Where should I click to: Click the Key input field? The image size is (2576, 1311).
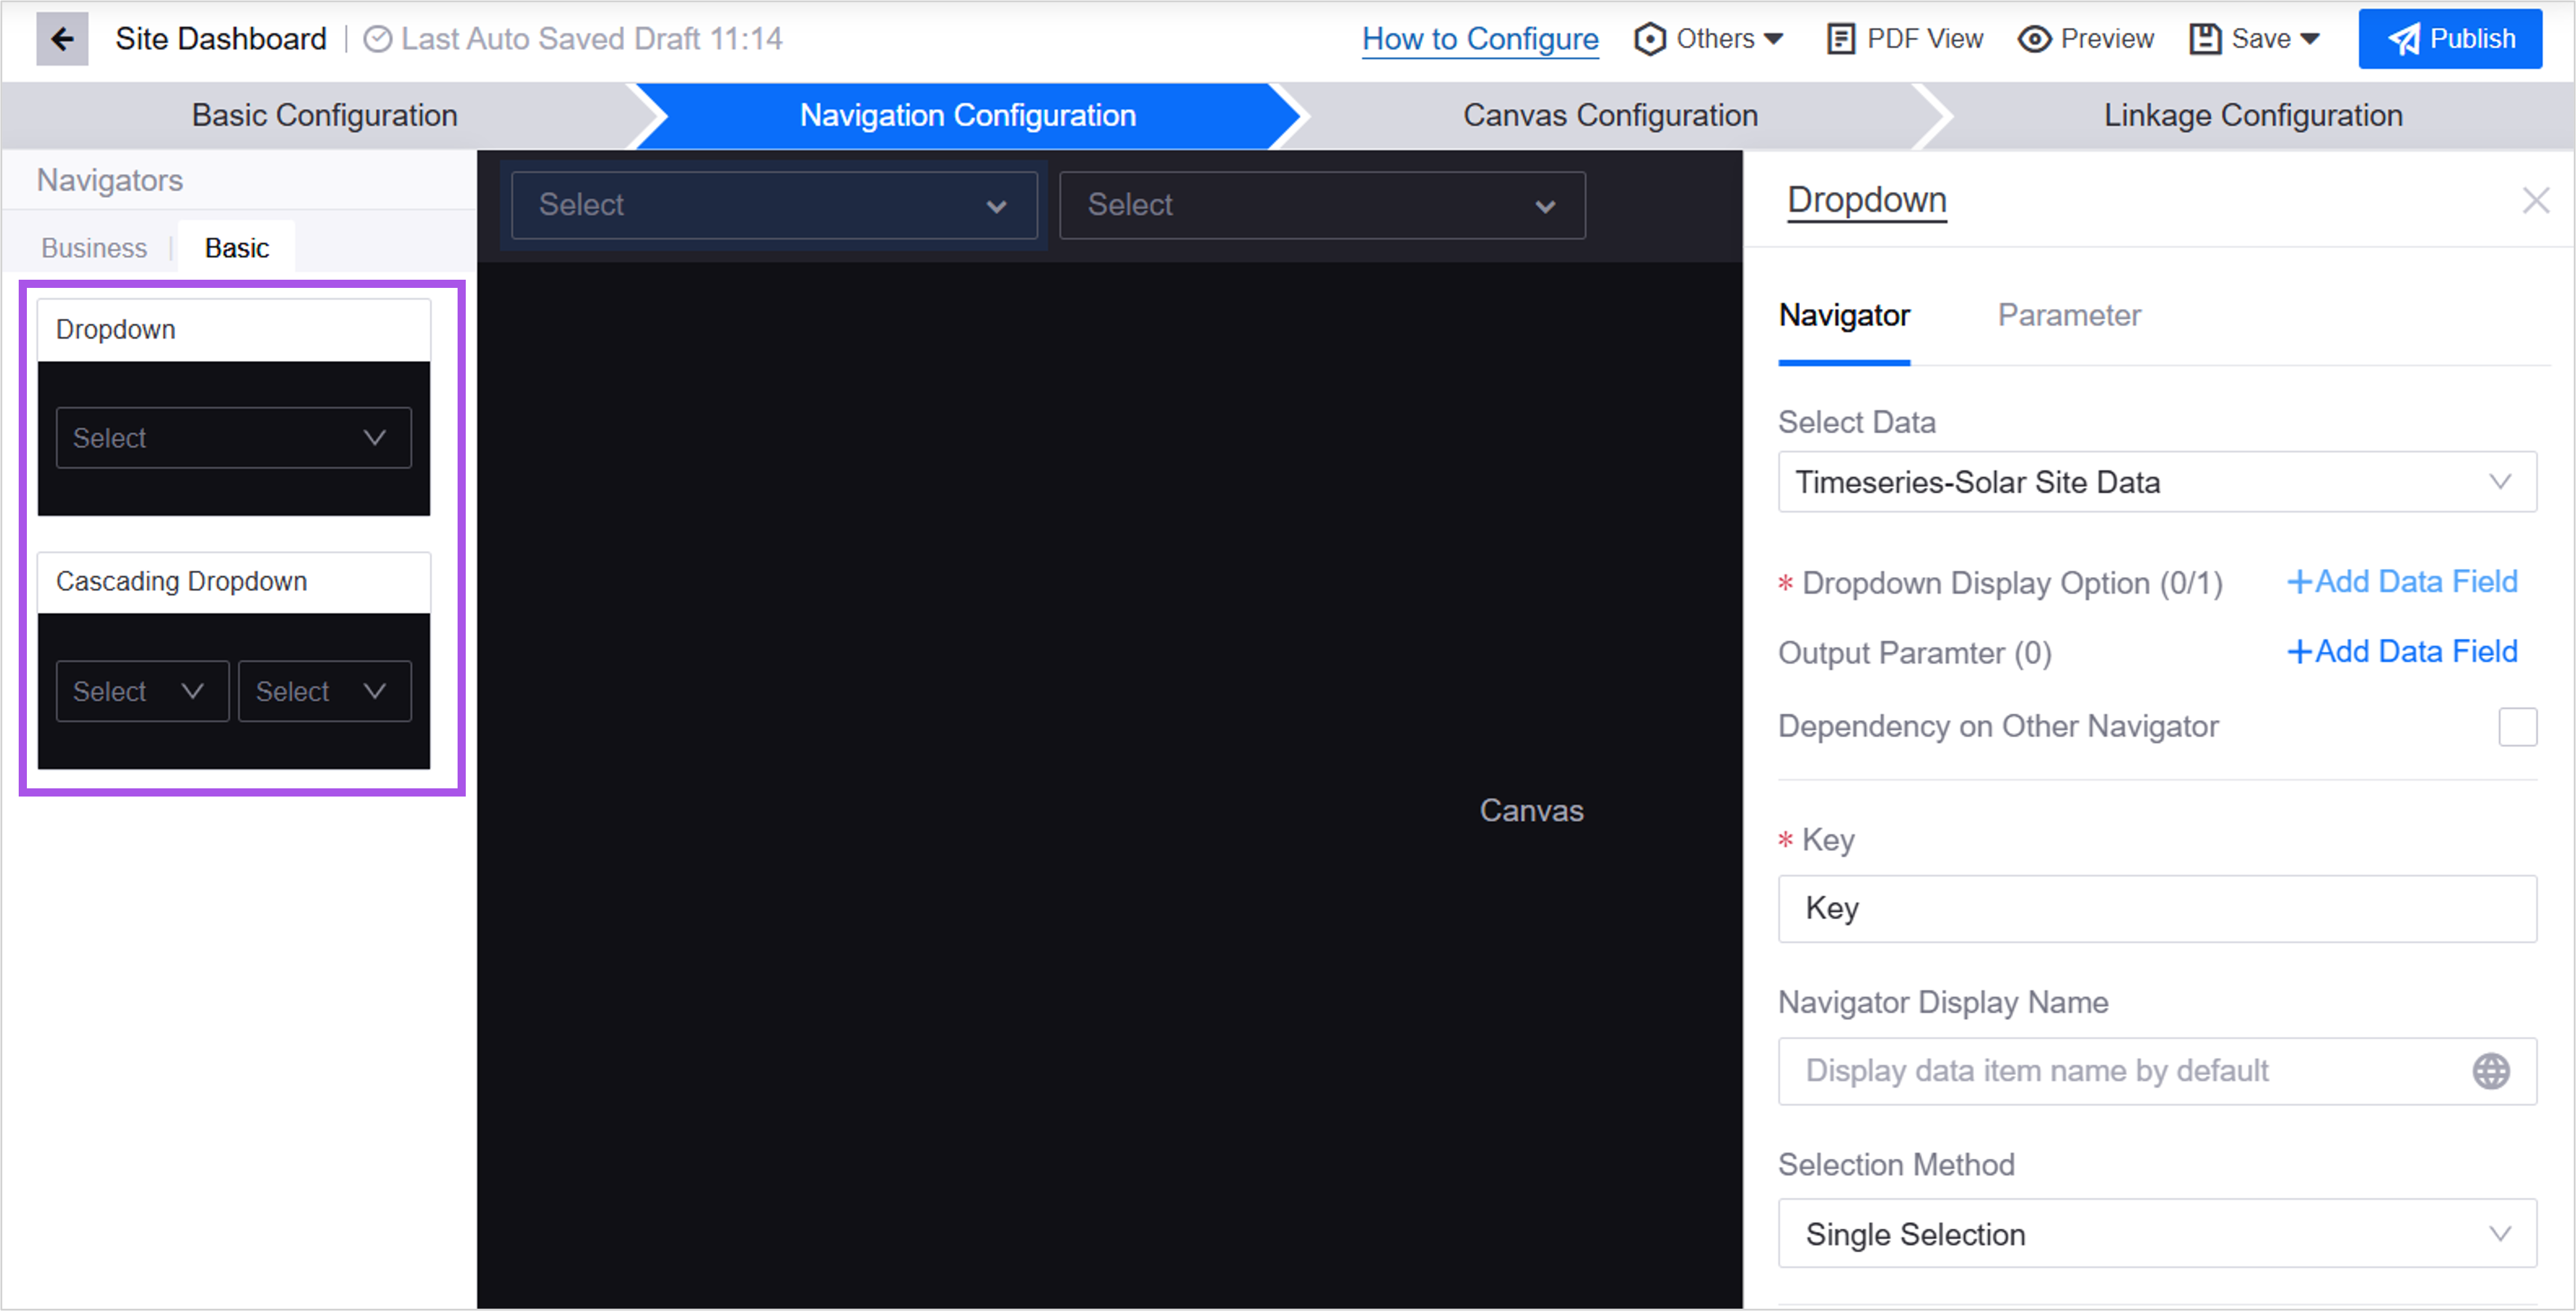coord(2156,908)
